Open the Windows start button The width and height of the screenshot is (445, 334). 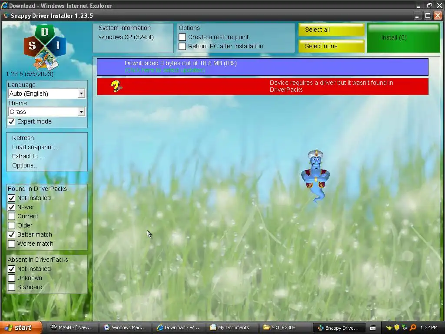[21, 328]
